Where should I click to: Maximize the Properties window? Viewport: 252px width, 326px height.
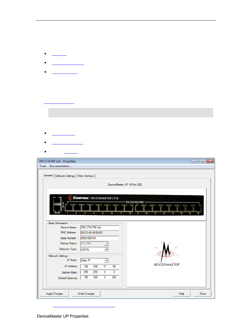pyautogui.click(x=202, y=161)
